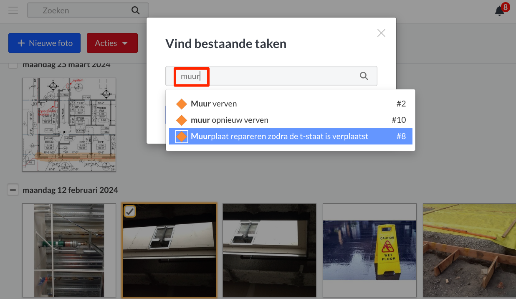Open the wet floor caution sign photo
The image size is (516, 299).
369,250
